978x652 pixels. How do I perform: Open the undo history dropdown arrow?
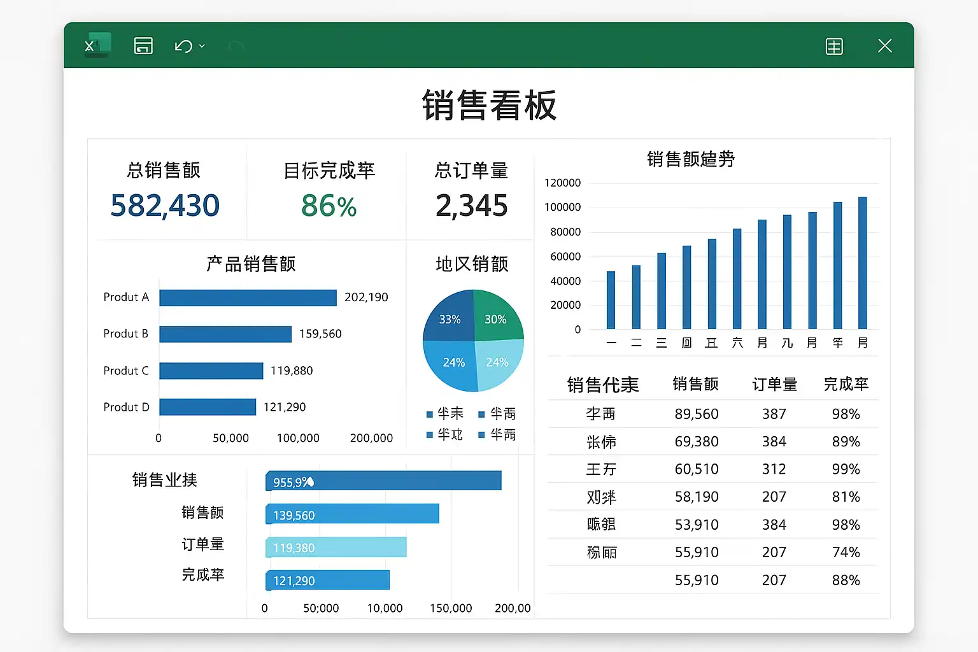tap(202, 46)
